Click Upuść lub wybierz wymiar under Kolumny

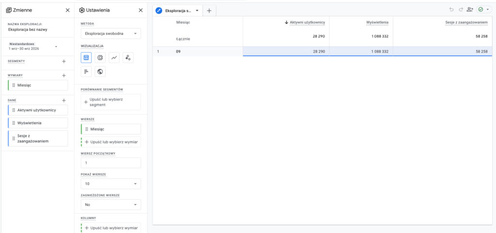111,228
